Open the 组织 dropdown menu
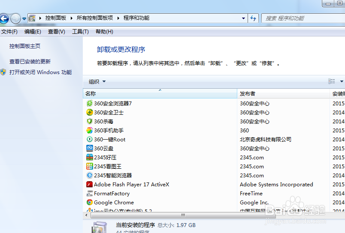 click(97, 82)
